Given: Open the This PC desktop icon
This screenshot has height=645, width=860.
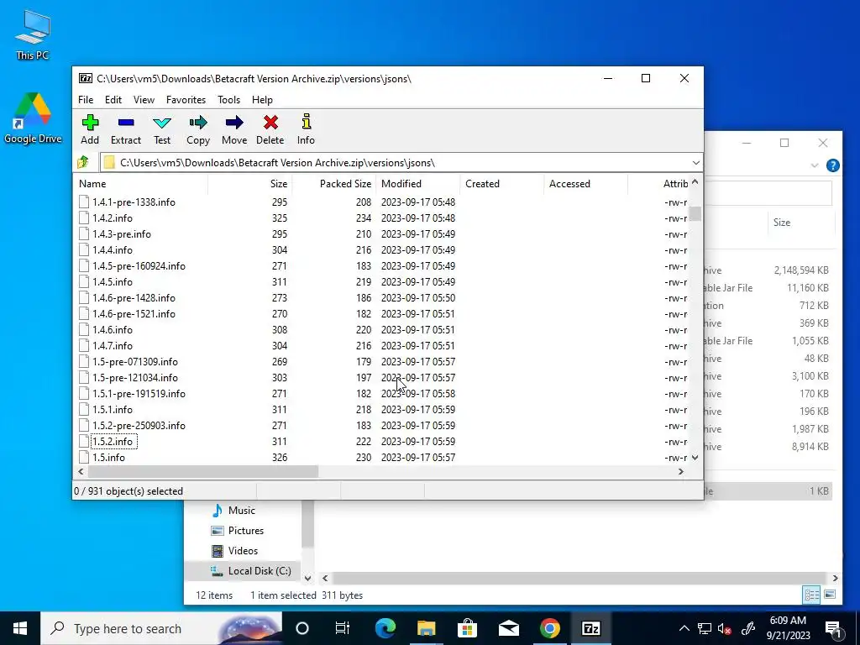Looking at the screenshot, I should coord(33,35).
